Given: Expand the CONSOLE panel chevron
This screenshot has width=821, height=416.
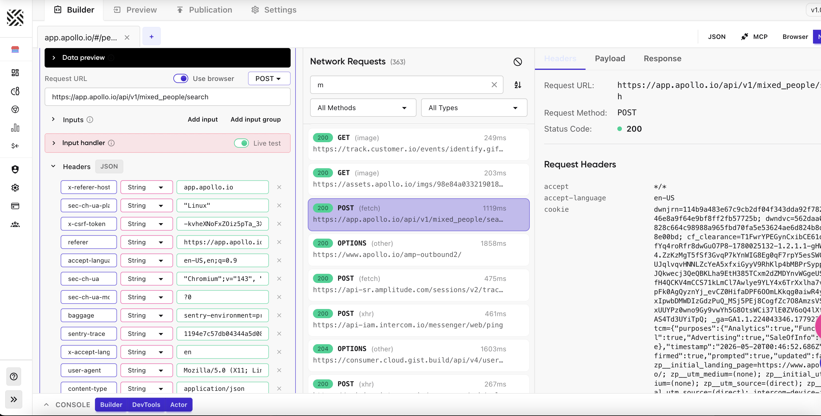Looking at the screenshot, I should [47, 405].
